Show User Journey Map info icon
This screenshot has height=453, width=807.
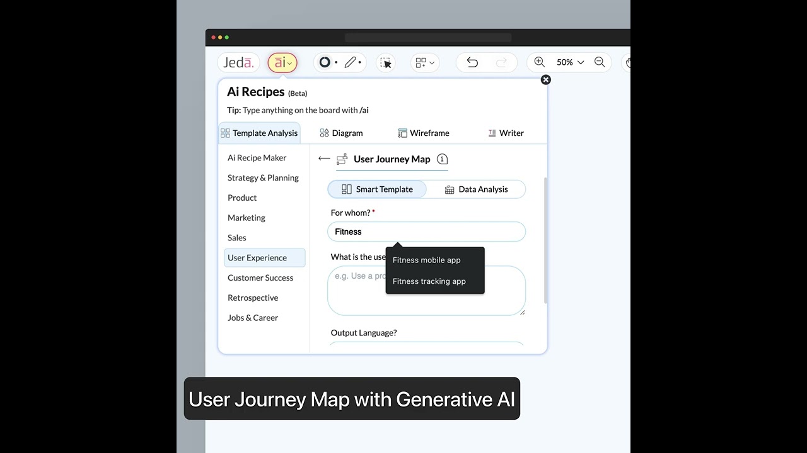(x=443, y=159)
